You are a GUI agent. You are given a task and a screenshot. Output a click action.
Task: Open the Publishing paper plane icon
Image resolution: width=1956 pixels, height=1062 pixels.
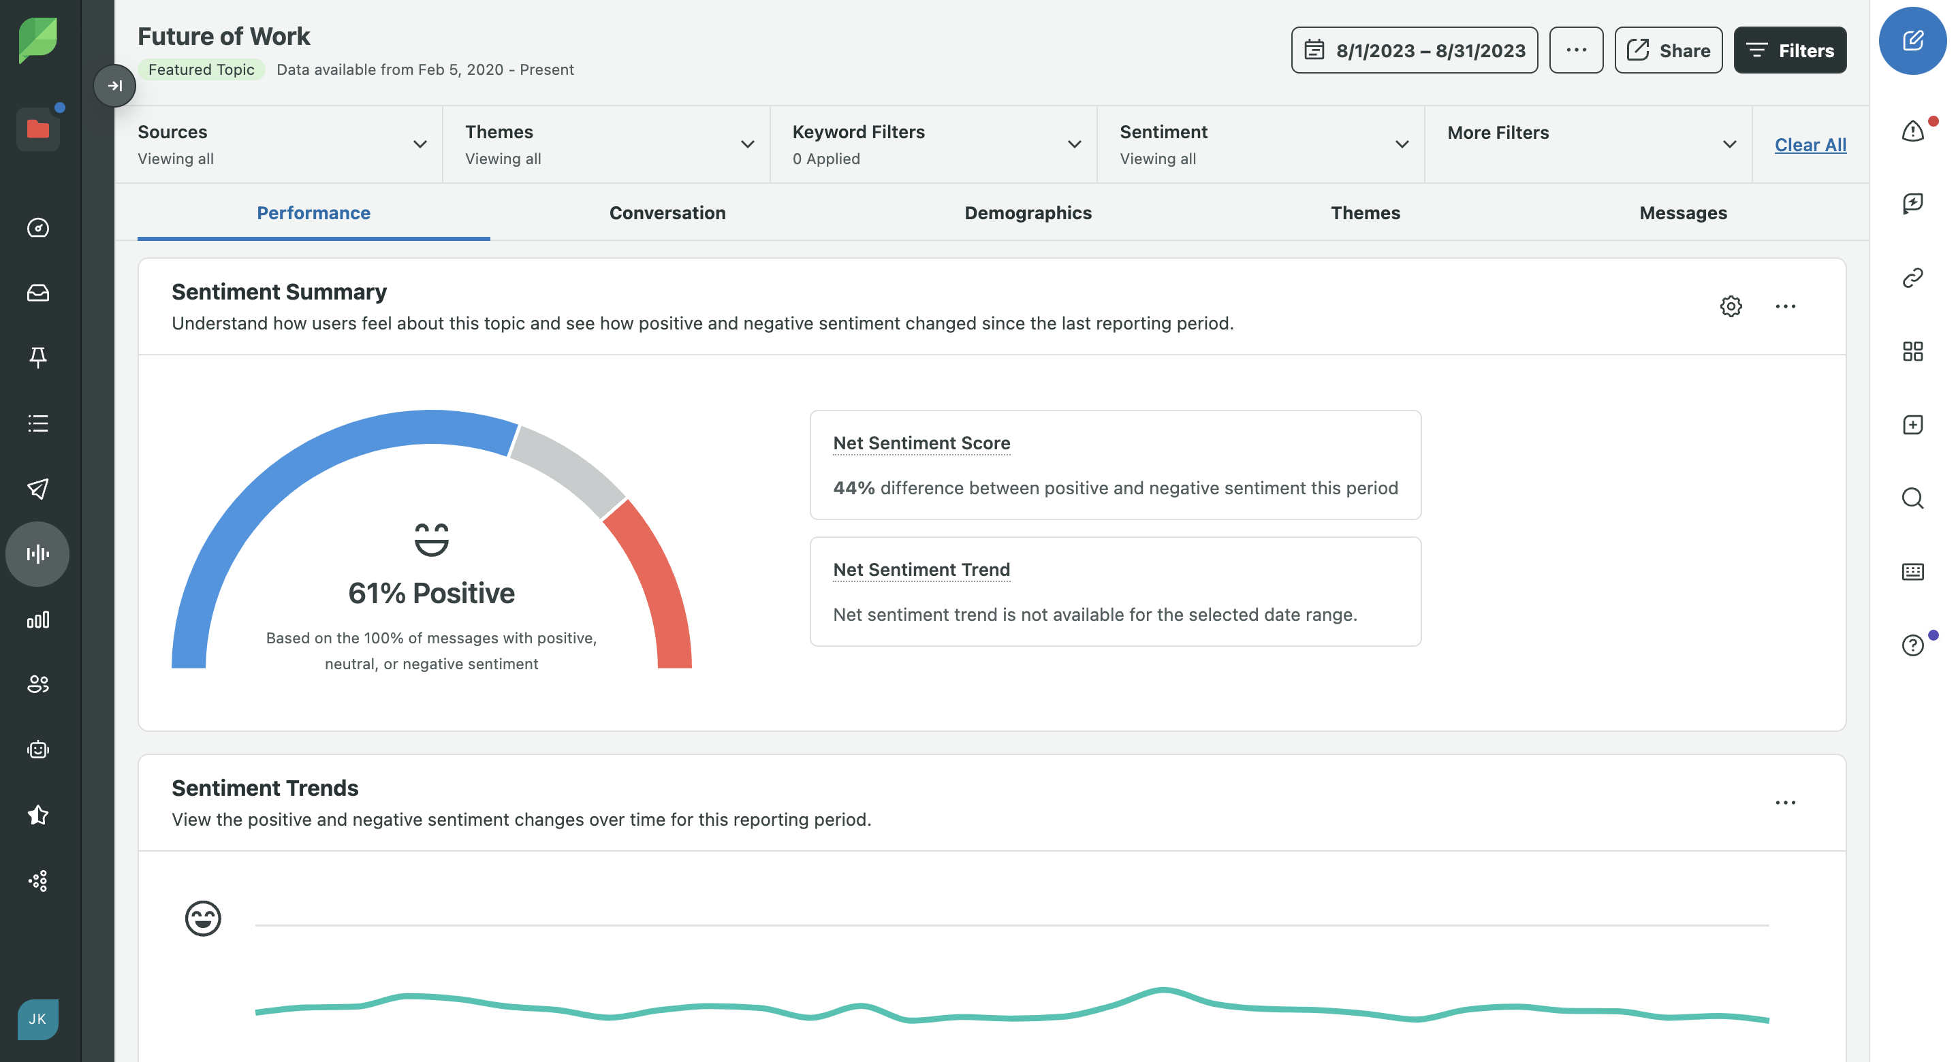tap(37, 488)
